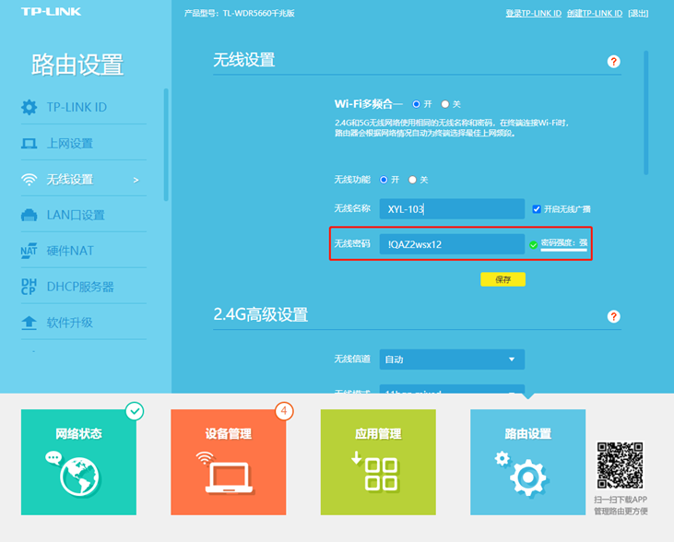Click the 无线密码 input field
This screenshot has height=542, width=674.
click(452, 244)
